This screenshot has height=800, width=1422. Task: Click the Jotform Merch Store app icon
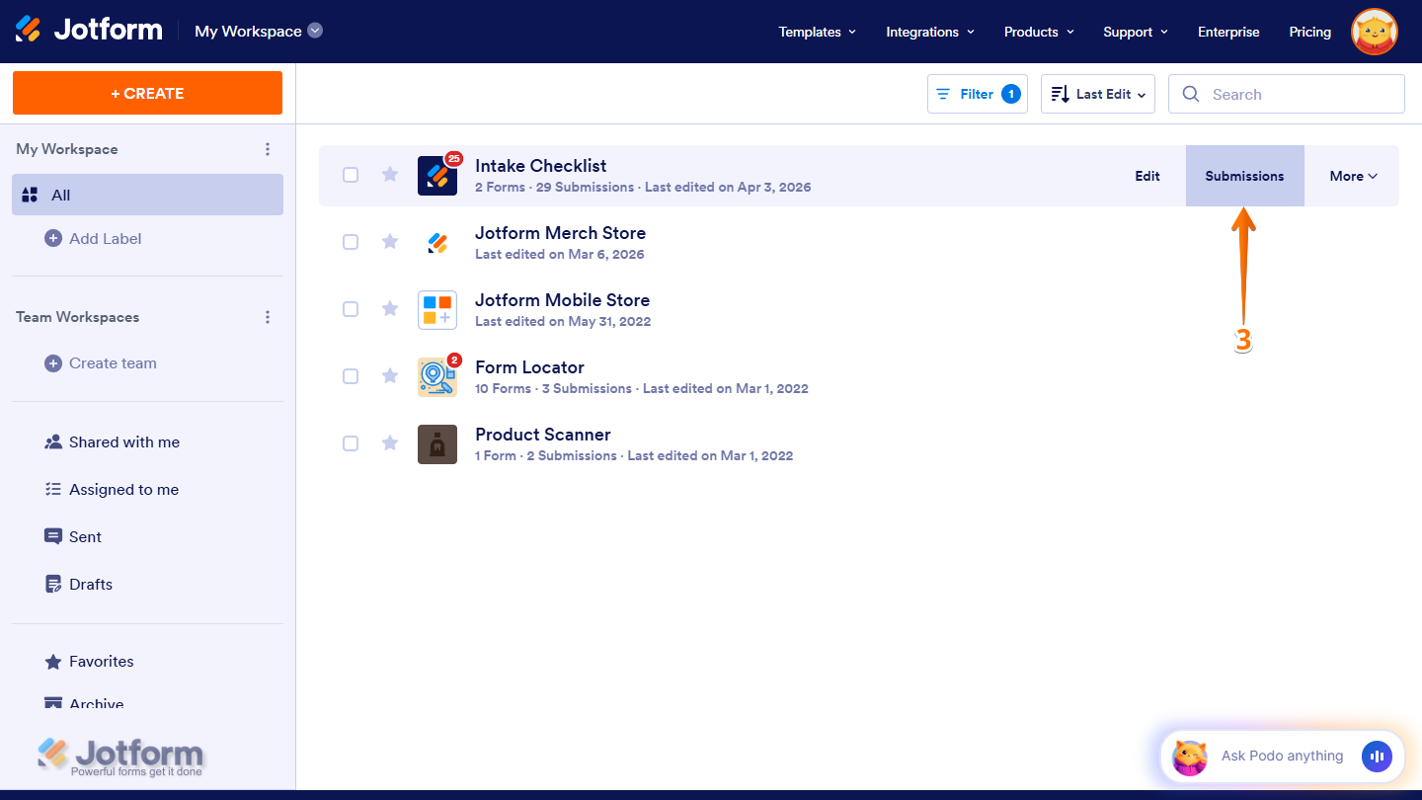coord(437,242)
